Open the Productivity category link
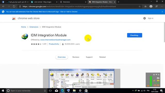 (54, 44)
